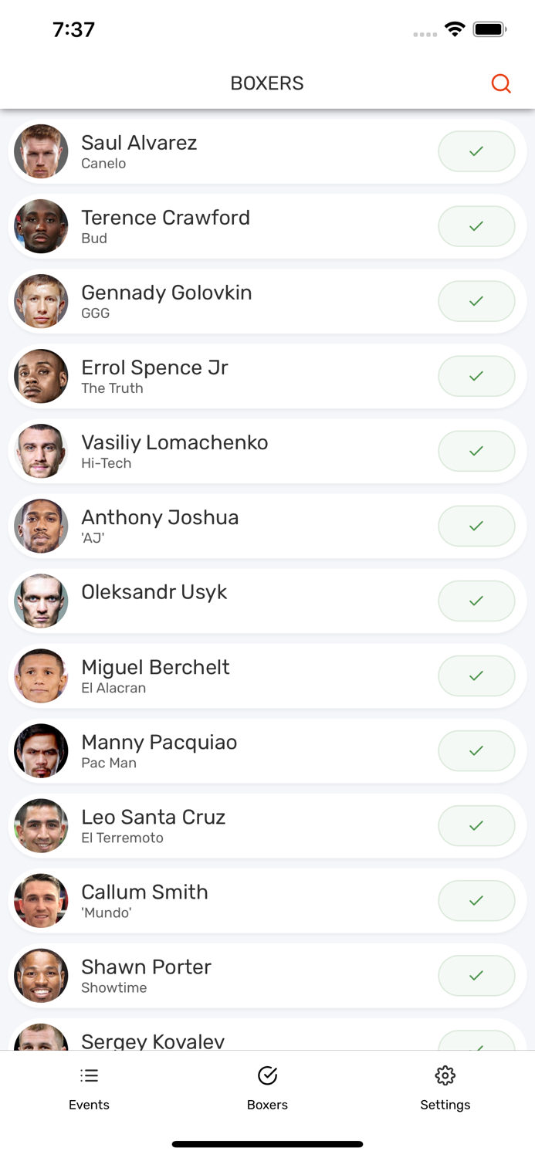Open the Settings tab
This screenshot has height=1158, width=535.
pos(445,1087)
